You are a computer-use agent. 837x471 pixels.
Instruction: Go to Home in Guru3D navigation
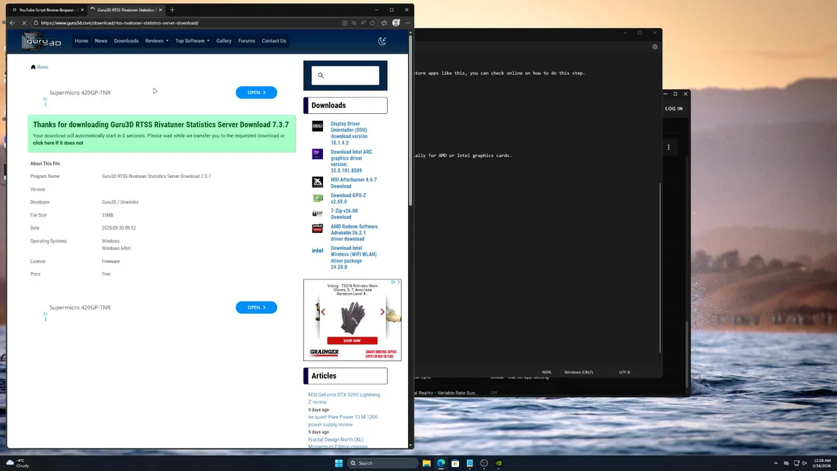[81, 41]
